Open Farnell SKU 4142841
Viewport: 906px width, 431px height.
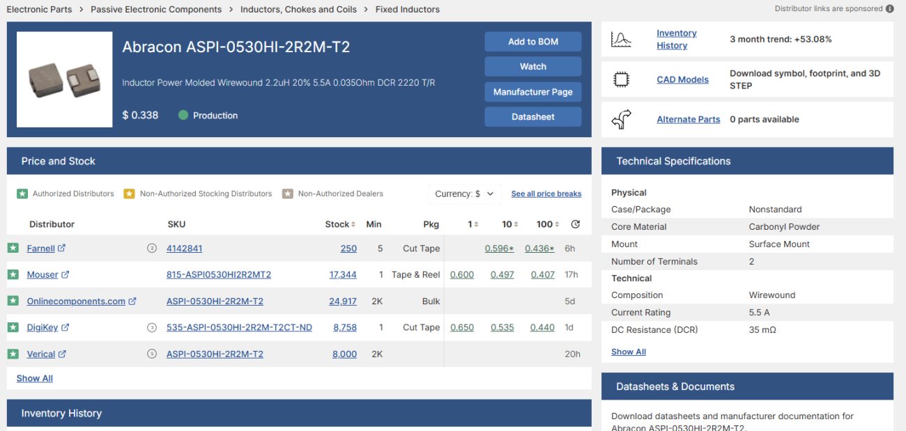[185, 248]
